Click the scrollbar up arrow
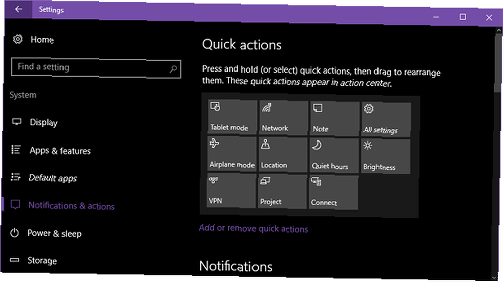 point(499,31)
